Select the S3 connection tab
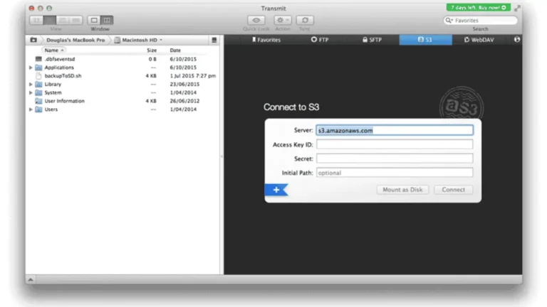Image resolution: width=547 pixels, height=307 pixels. click(425, 40)
